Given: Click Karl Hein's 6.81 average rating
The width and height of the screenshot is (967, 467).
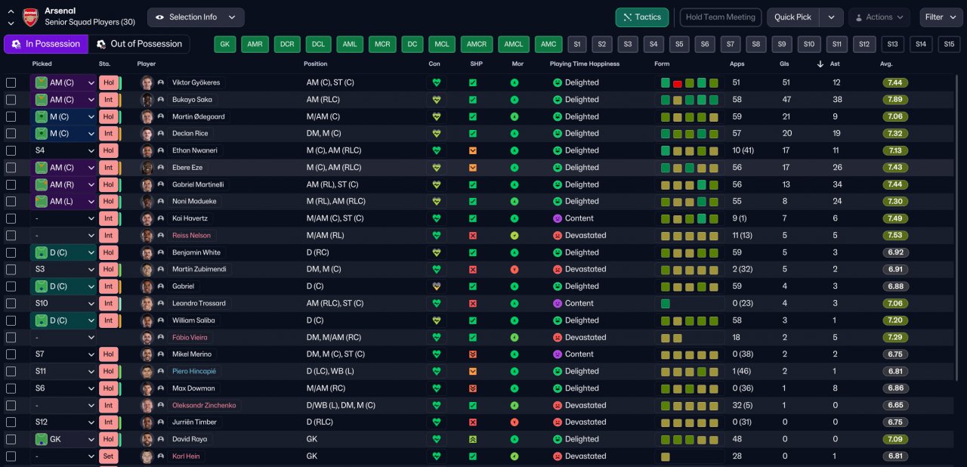Looking at the screenshot, I should 895,456.
